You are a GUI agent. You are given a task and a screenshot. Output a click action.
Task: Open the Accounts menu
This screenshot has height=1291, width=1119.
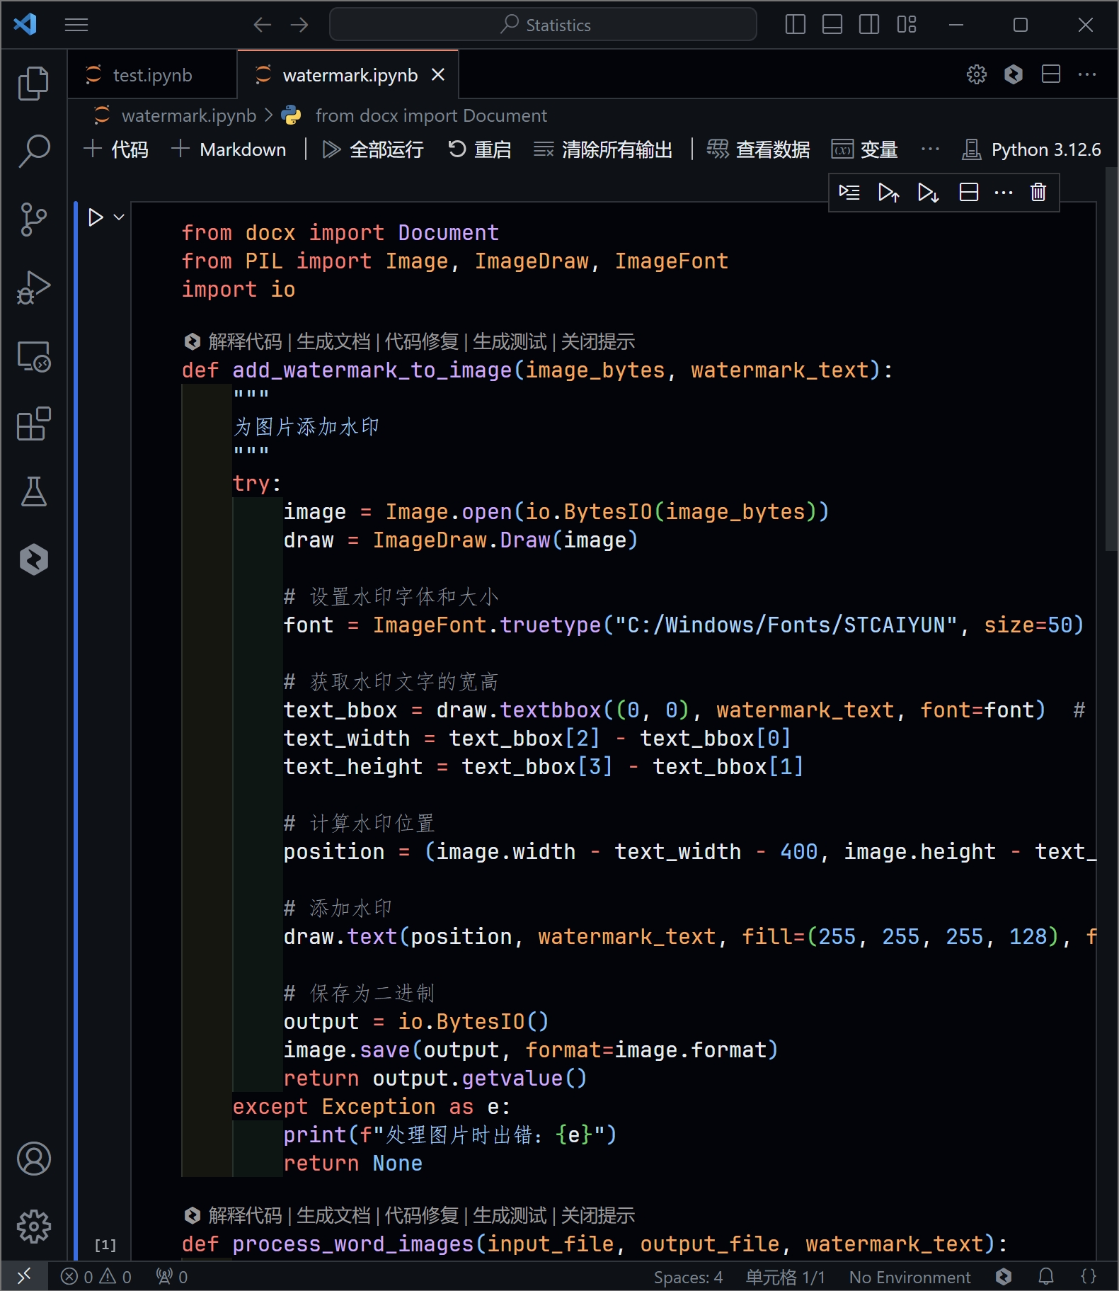click(x=33, y=1159)
